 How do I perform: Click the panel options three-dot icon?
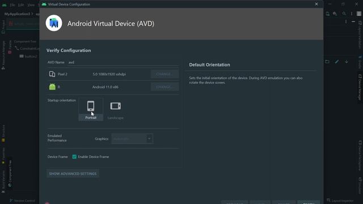[346, 22]
